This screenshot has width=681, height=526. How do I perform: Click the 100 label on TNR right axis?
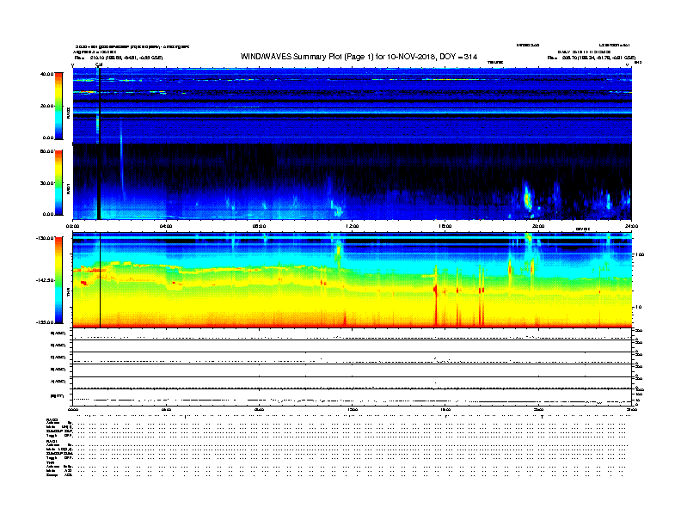[640, 254]
